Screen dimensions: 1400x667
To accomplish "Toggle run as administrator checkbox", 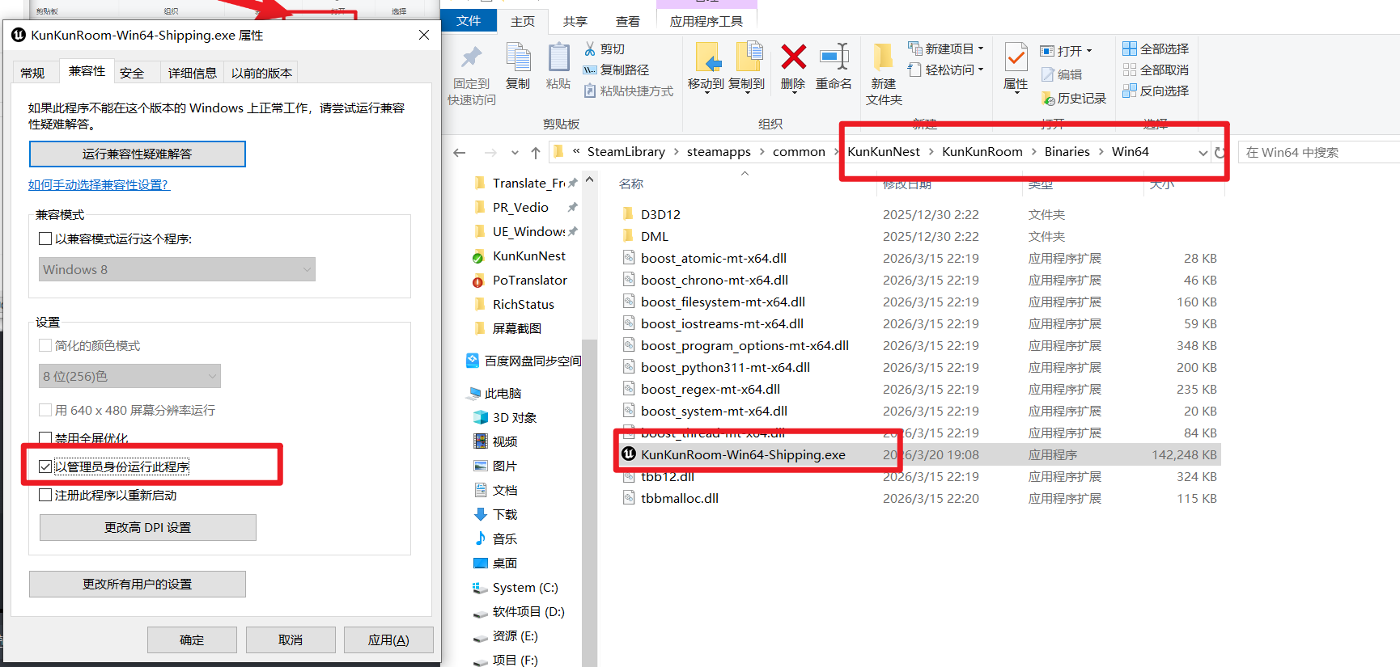I will 45,466.
